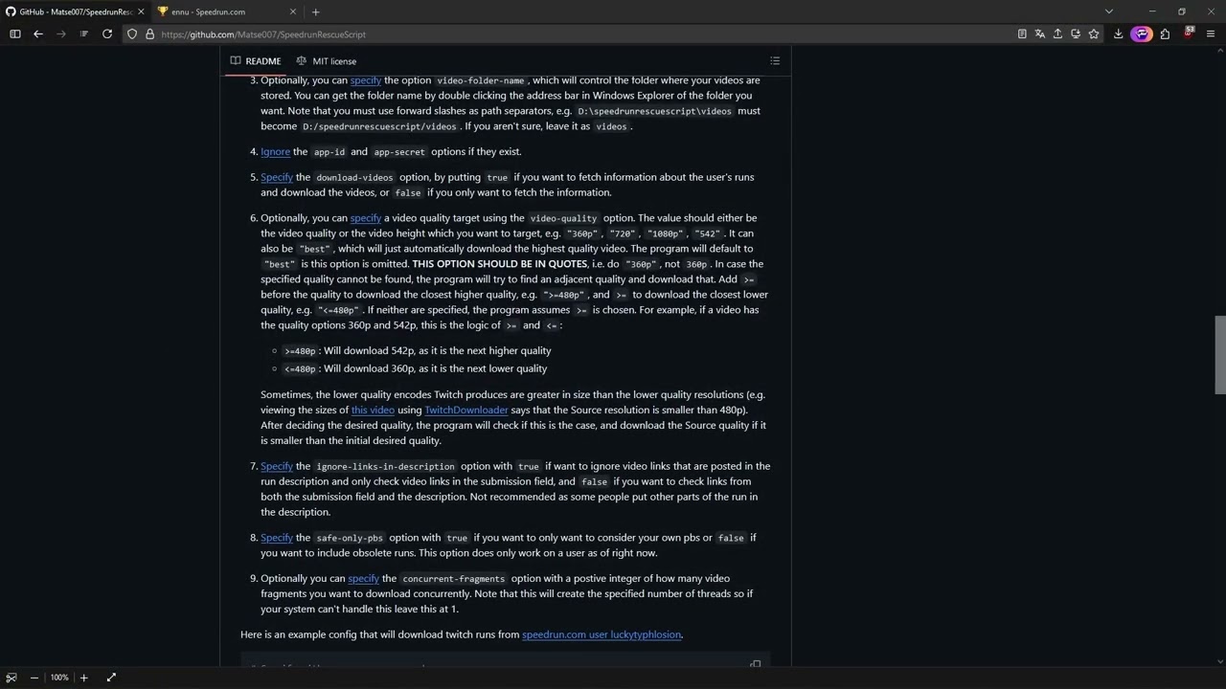1226x689 pixels.
Task: Click the translate page icon
Action: click(x=1039, y=33)
